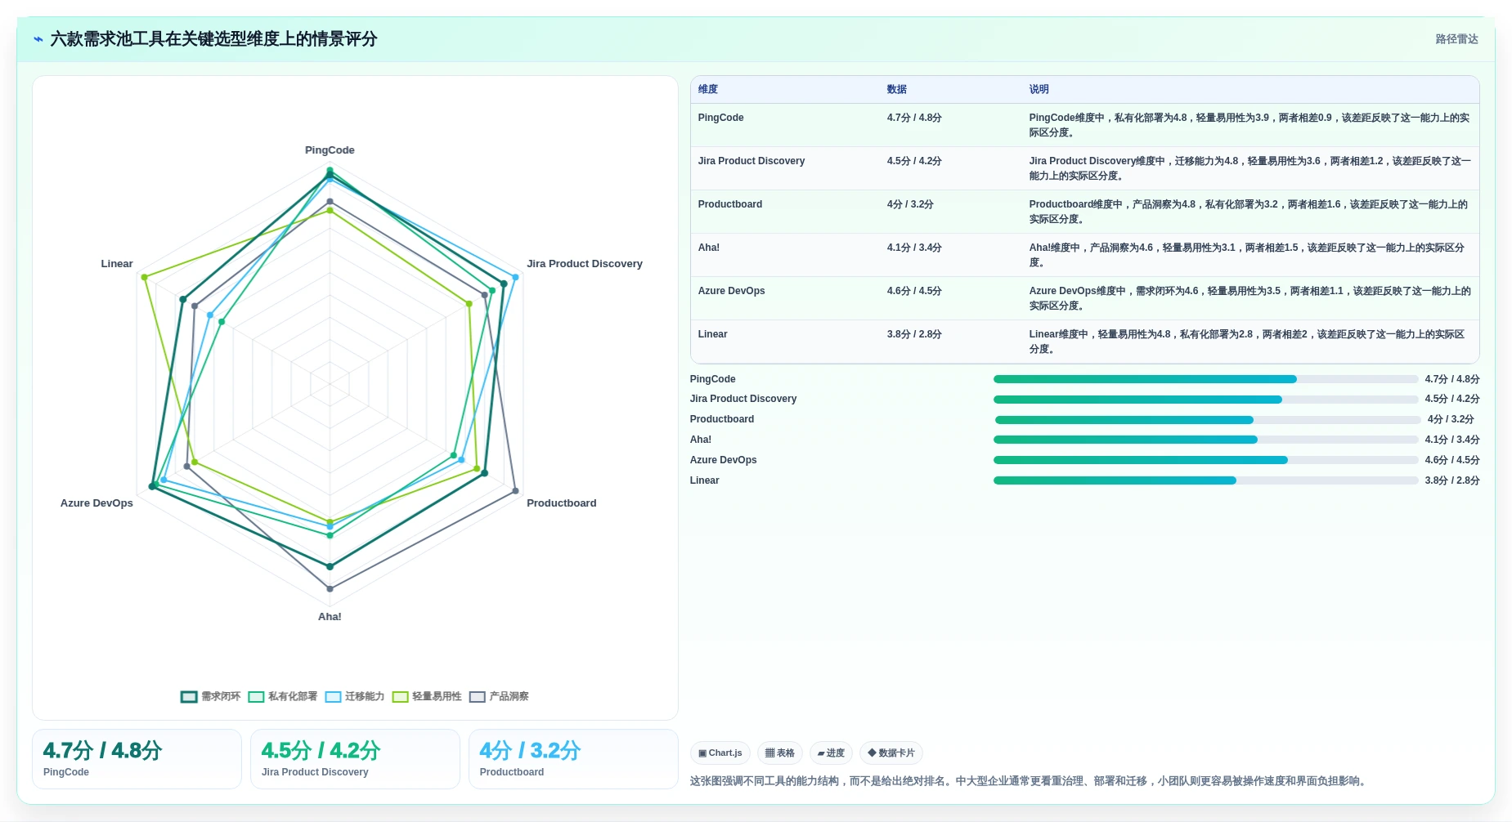The image size is (1512, 822).
Task: Toggle the 私有化部署 legend series
Action: pos(282,697)
